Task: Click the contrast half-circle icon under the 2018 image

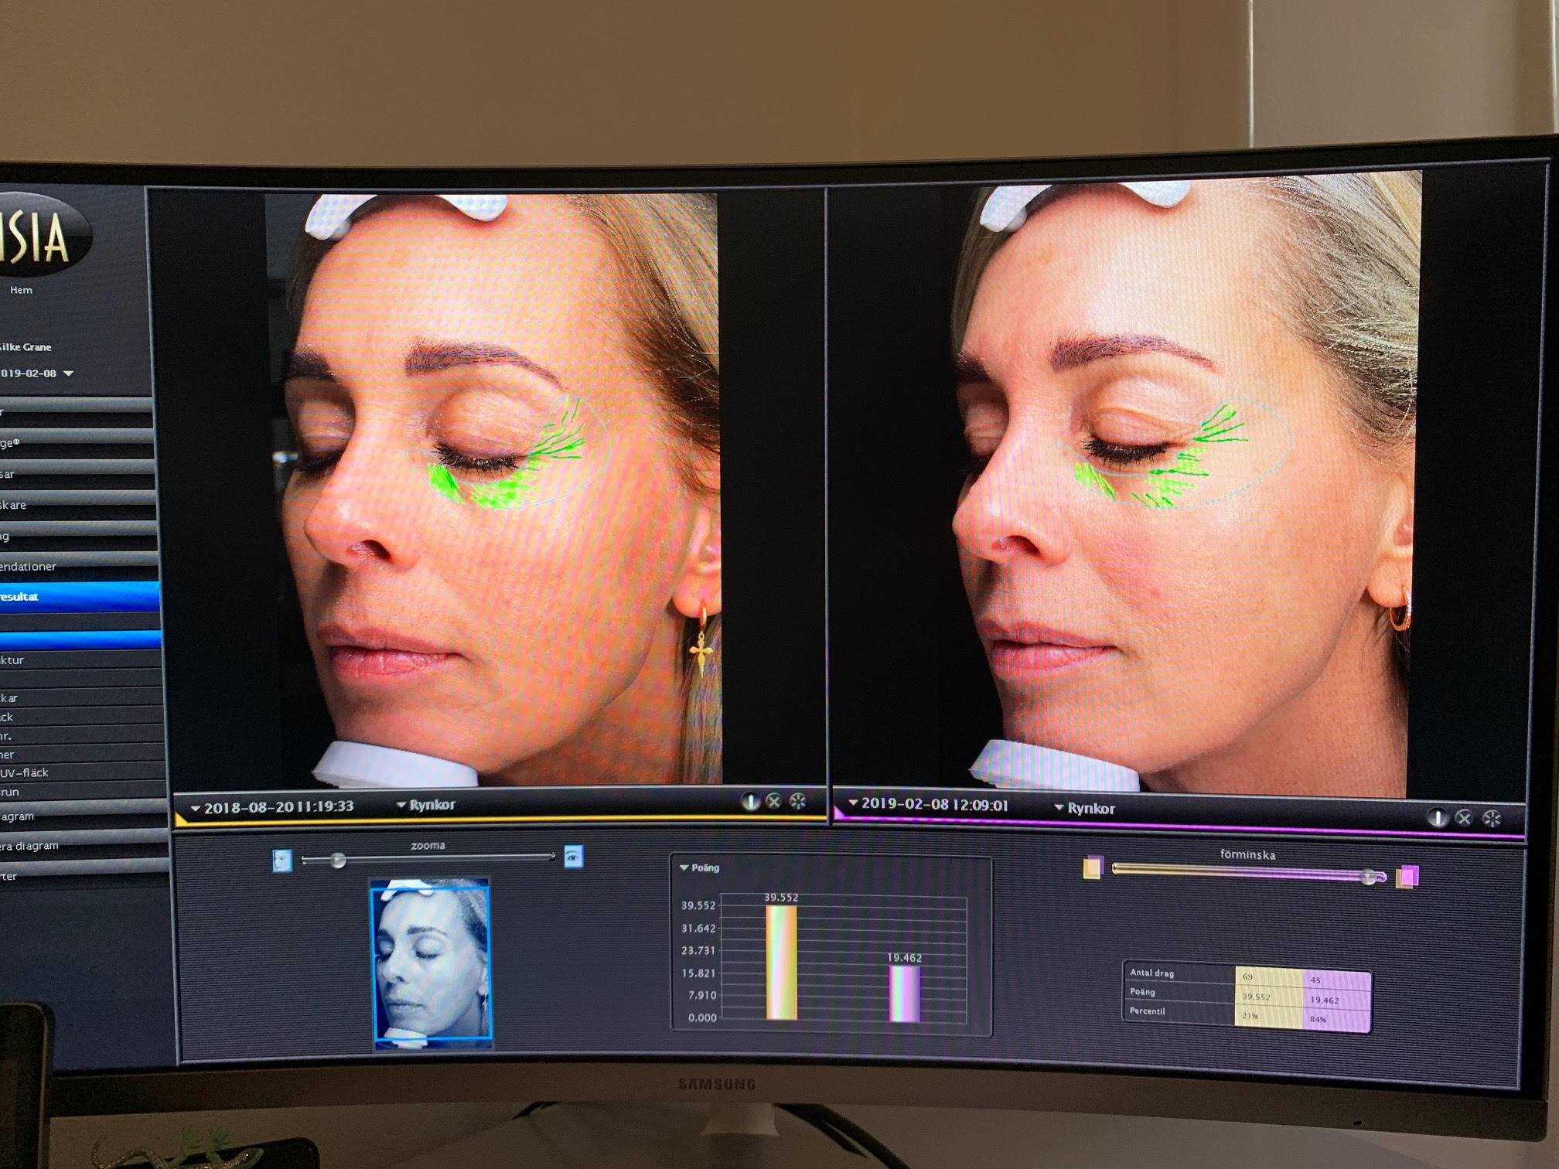Action: (x=751, y=802)
